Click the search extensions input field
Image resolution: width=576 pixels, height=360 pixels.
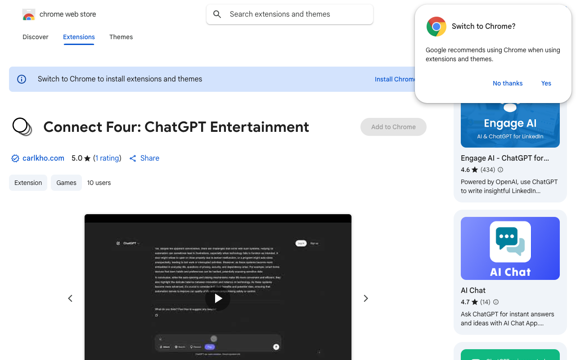(x=289, y=14)
